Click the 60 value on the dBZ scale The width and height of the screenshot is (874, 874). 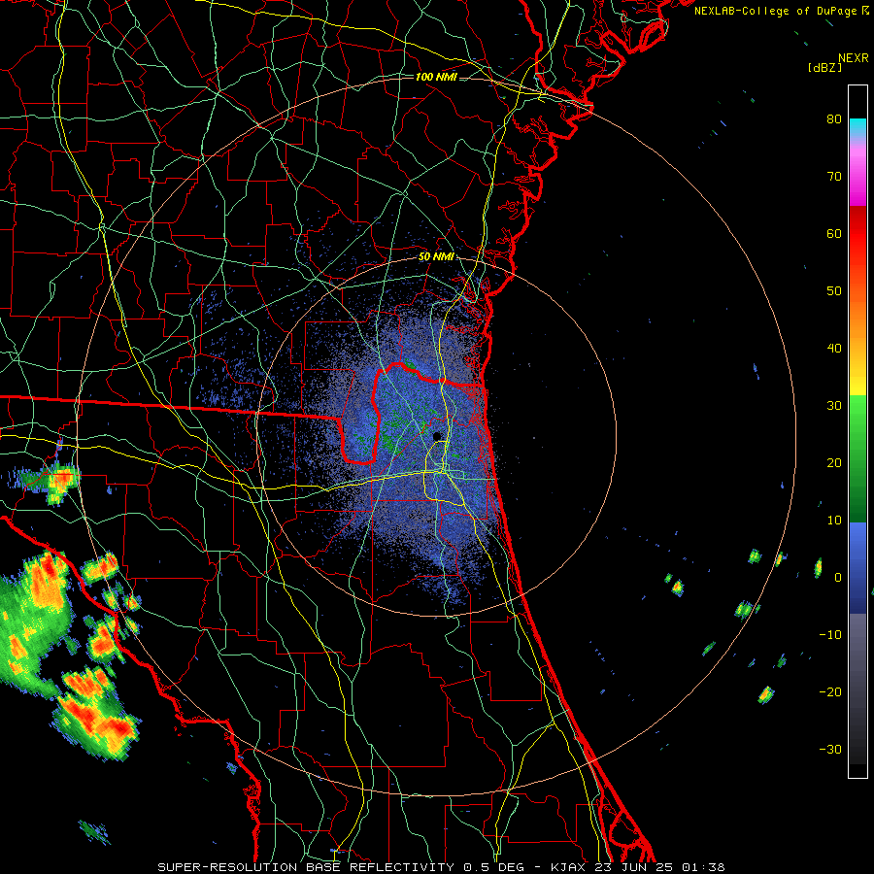(834, 233)
